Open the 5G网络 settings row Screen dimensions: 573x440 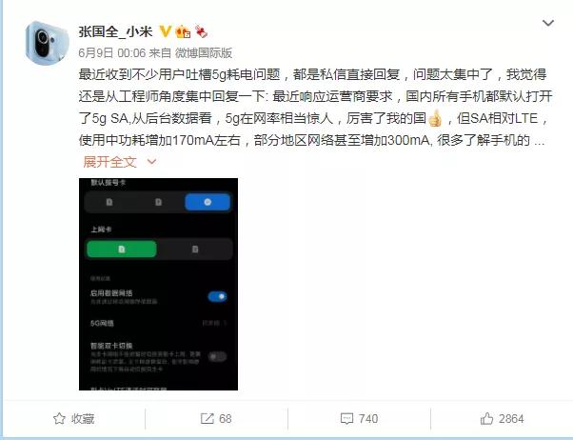pos(158,323)
